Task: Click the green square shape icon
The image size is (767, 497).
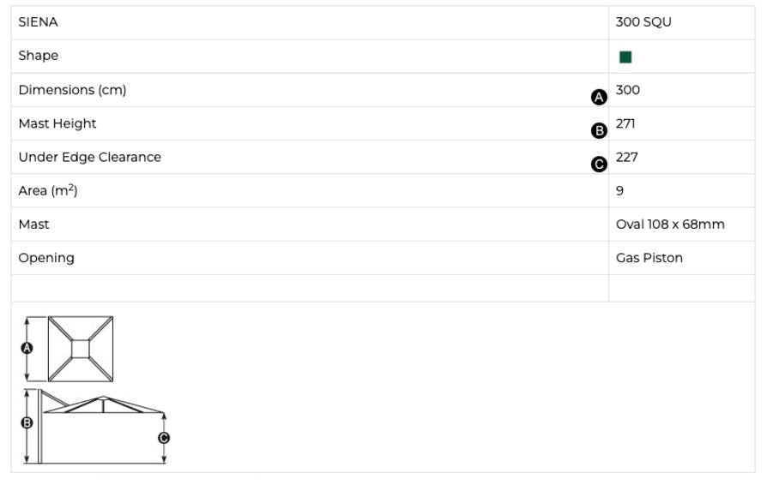Action: point(625,57)
